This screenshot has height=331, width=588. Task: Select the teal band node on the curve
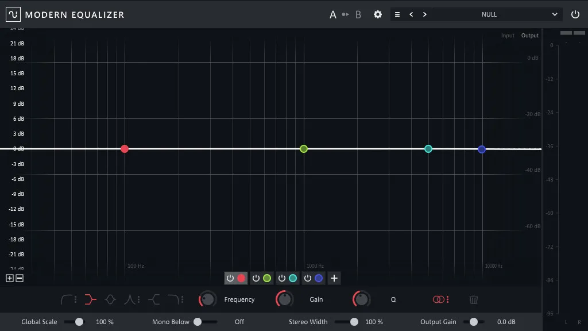click(428, 149)
